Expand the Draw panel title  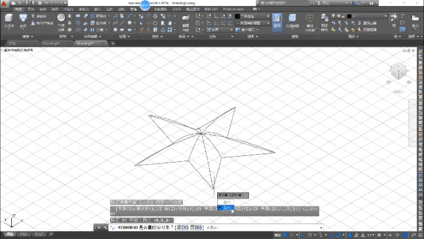124,37
